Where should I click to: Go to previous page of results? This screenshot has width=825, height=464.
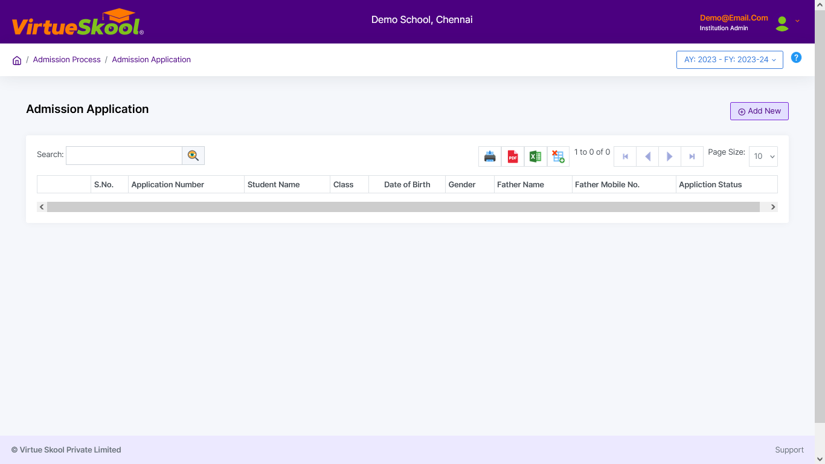tap(647, 156)
